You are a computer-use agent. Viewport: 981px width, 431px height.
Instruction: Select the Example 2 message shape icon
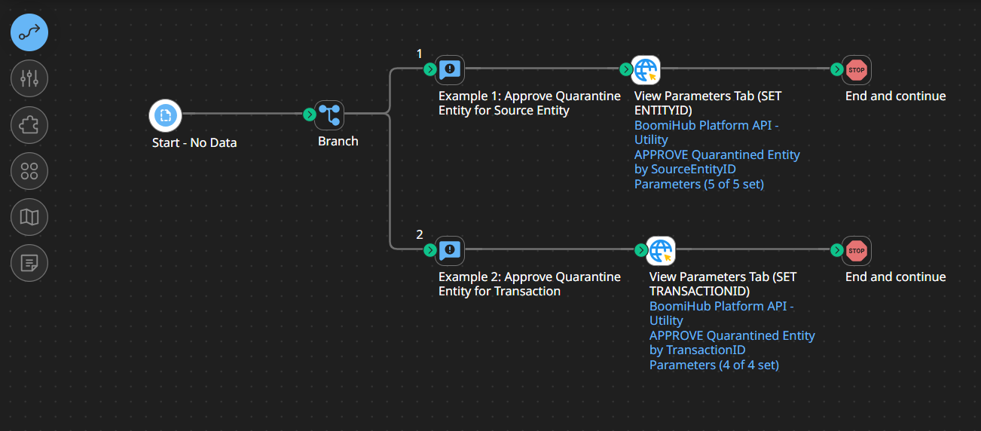click(450, 250)
